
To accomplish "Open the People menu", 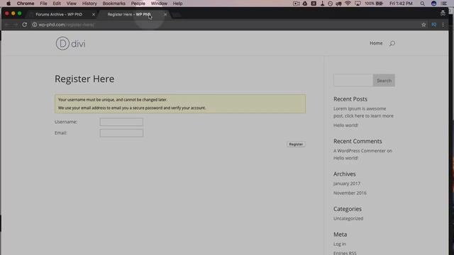I will tap(138, 4).
